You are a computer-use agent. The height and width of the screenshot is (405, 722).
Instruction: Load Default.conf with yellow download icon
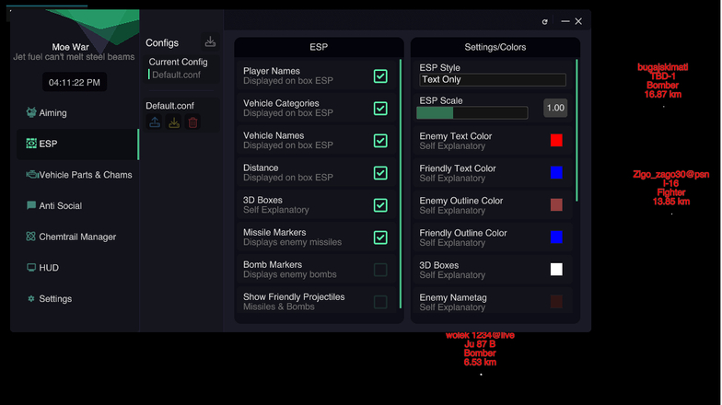(174, 122)
